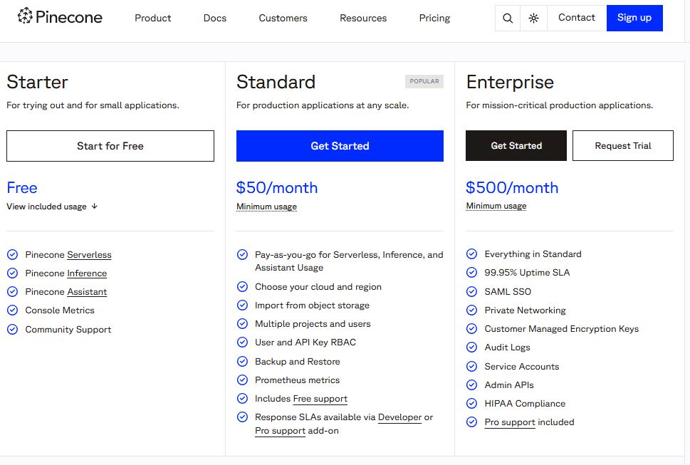Viewport: 690px width, 465px height.
Task: Click check icon beside User and API Key RBAC
Action: (x=242, y=343)
